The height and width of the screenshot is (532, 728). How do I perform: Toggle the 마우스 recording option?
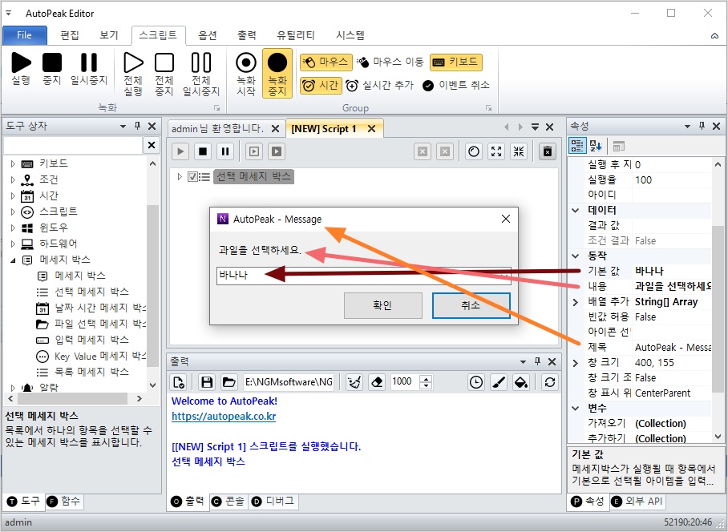click(326, 62)
